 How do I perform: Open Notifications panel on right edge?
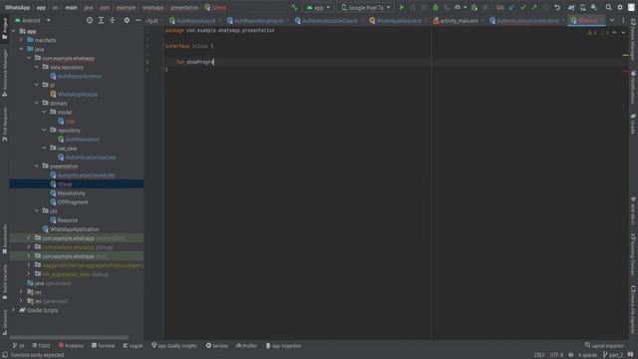pyautogui.click(x=633, y=87)
